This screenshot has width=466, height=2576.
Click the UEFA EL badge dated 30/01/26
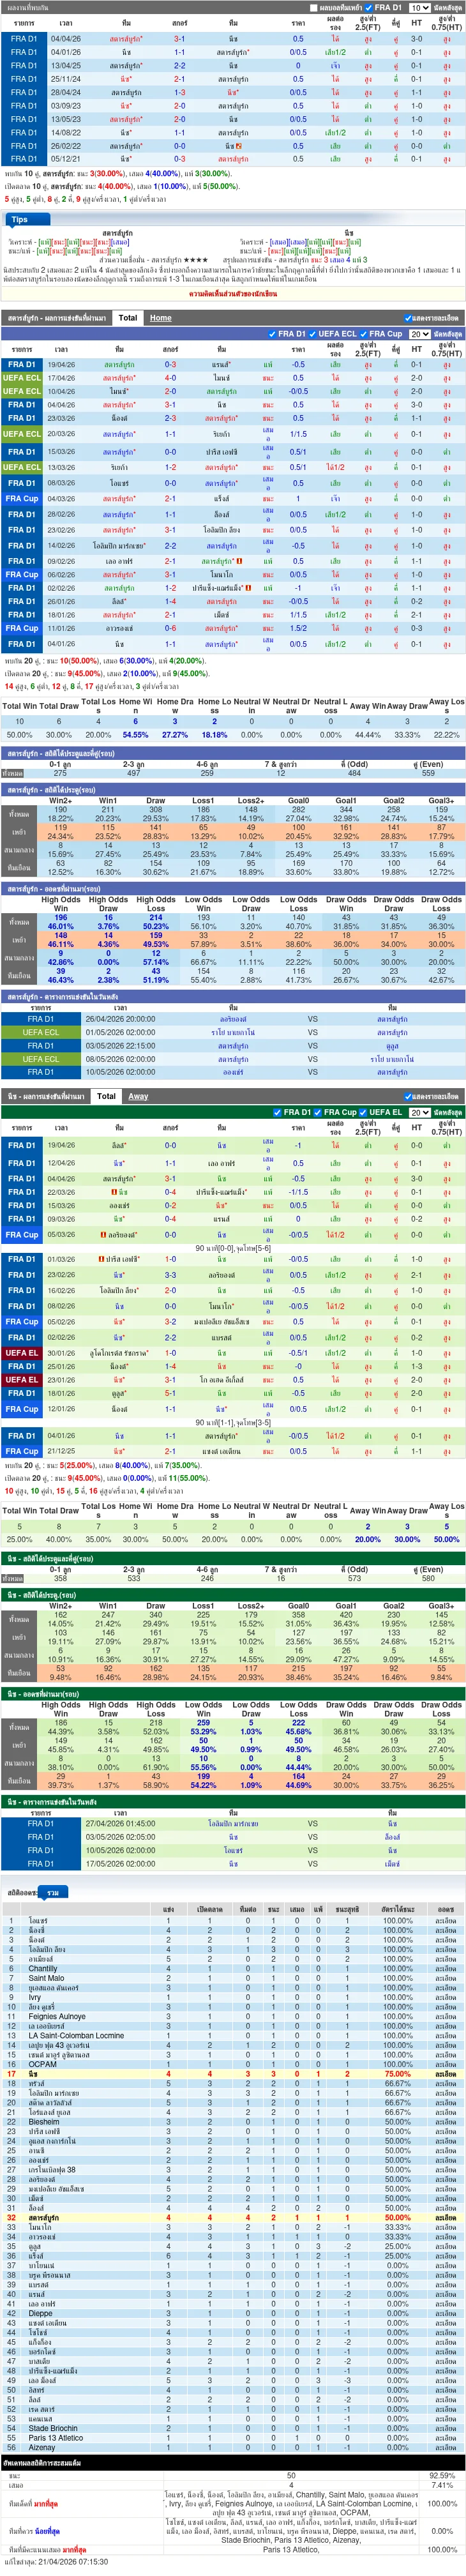point(22,1353)
